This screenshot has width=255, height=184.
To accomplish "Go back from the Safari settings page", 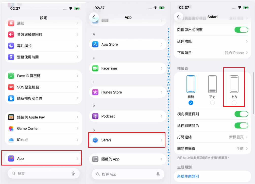I will point(178,17).
